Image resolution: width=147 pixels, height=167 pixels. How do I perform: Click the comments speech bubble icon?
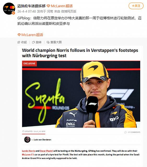coord(126,132)
